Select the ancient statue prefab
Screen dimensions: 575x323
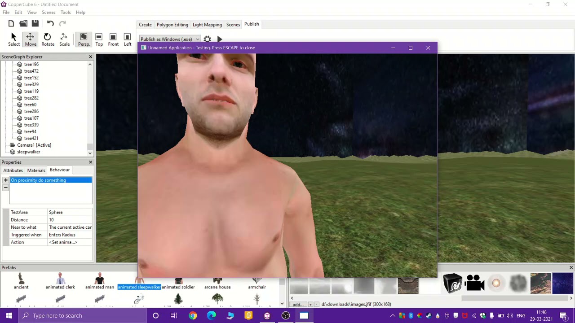click(21, 281)
